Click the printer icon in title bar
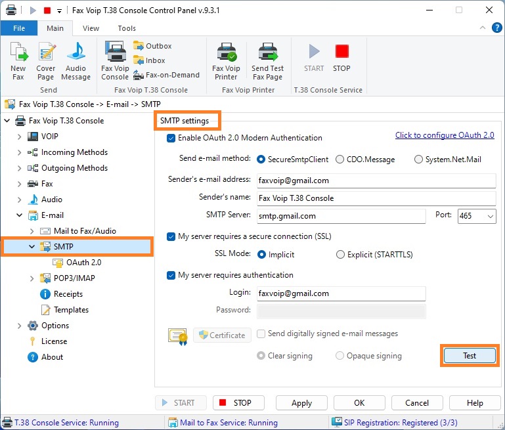The height and width of the screenshot is (430, 505). coord(11,10)
